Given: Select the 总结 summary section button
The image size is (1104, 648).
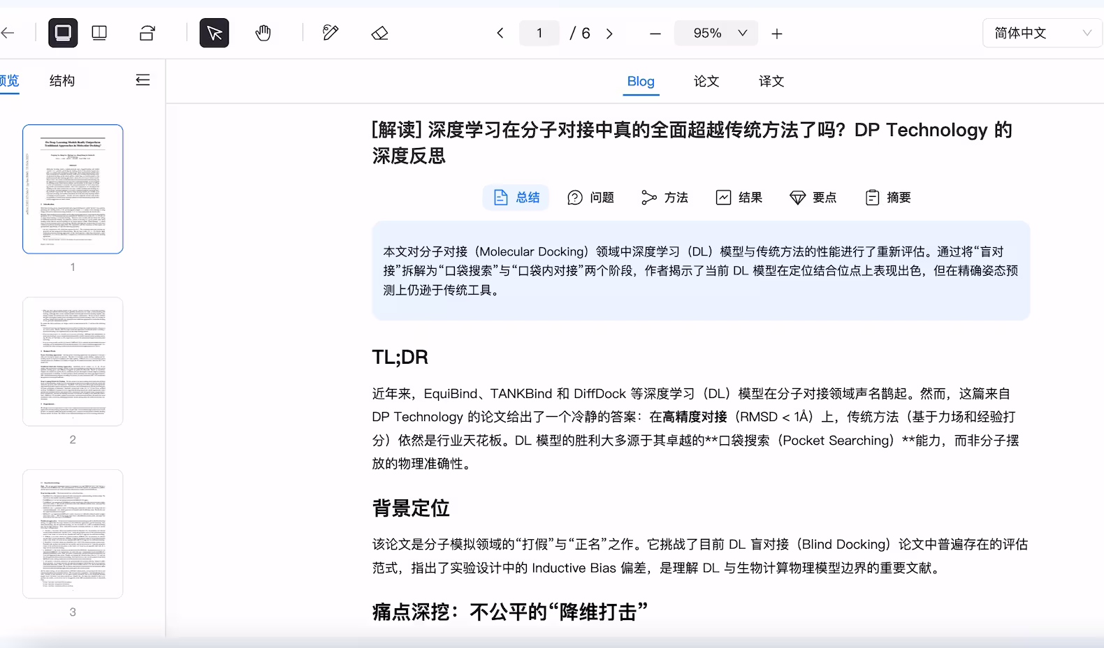Looking at the screenshot, I should 516,198.
